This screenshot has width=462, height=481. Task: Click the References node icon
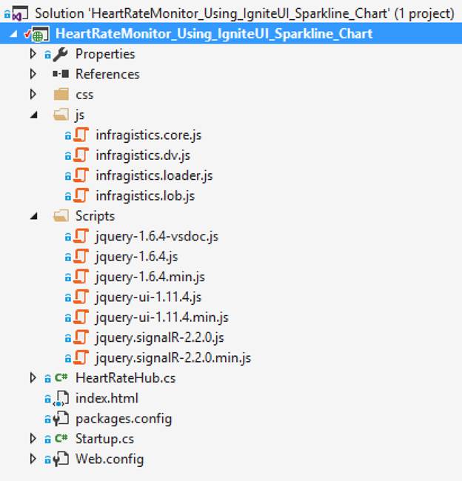pyautogui.click(x=61, y=74)
